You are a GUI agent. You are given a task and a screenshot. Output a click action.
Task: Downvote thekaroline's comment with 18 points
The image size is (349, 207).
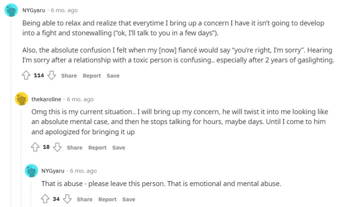click(57, 147)
